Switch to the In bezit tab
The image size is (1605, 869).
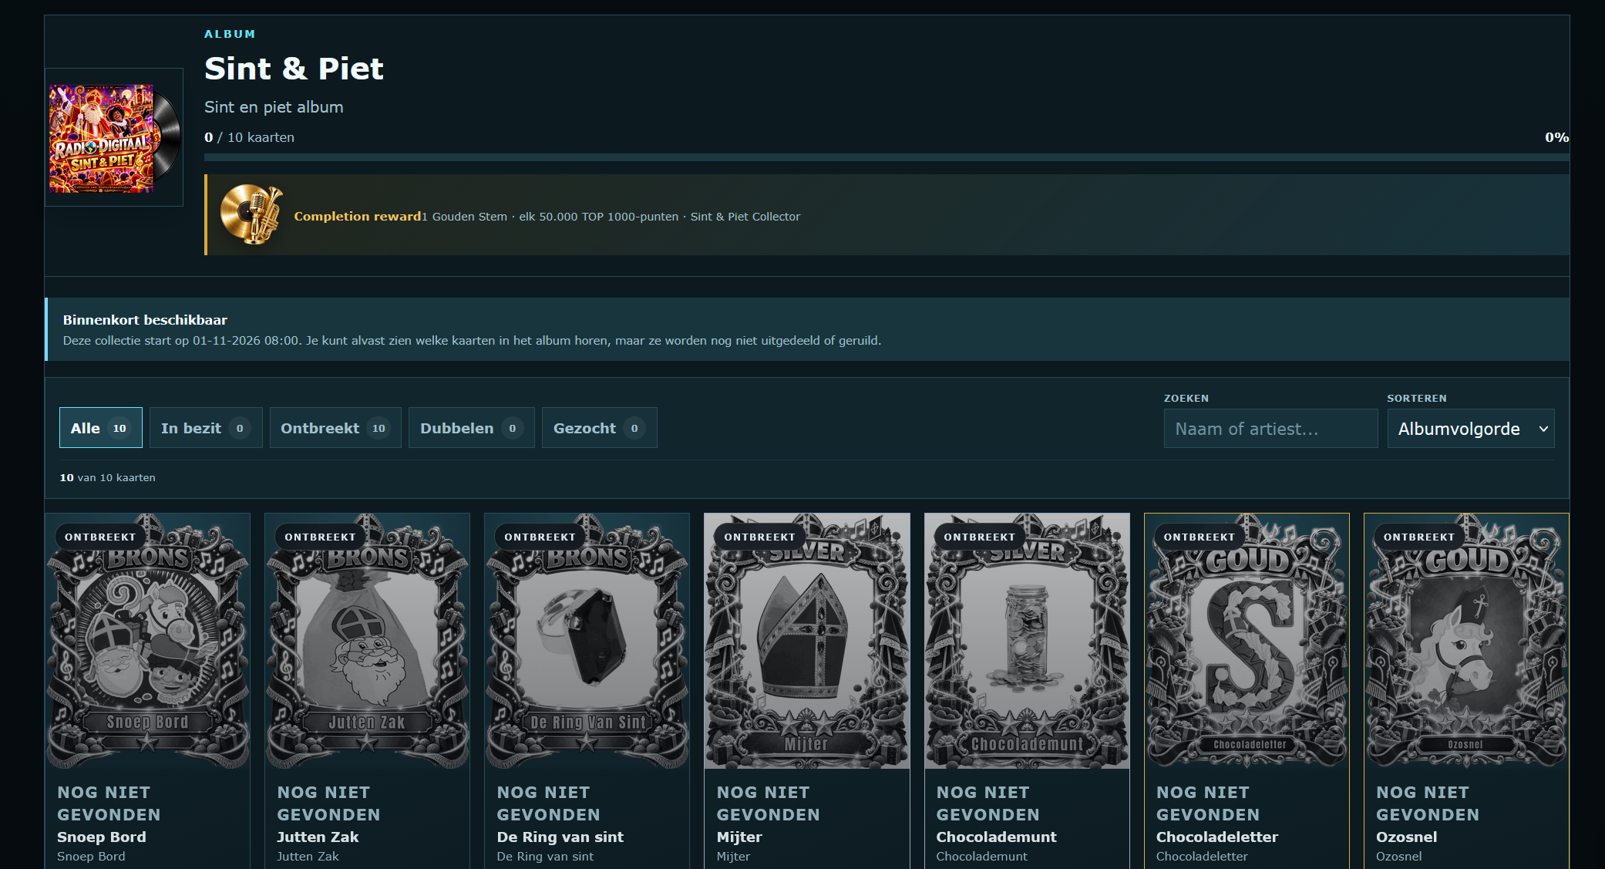coord(206,428)
